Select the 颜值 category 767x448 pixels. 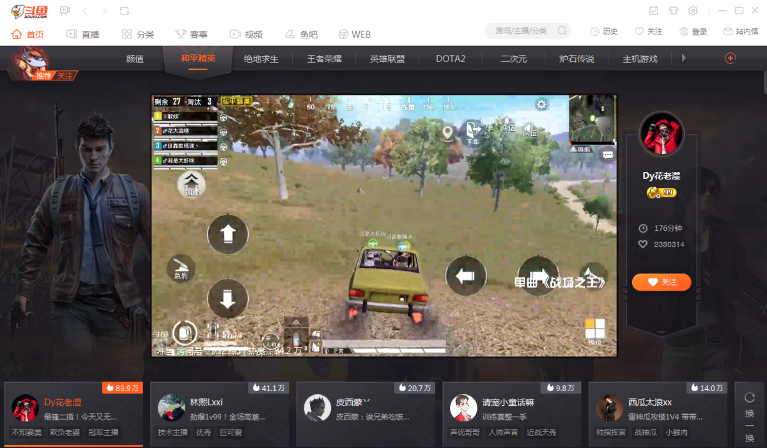(135, 59)
